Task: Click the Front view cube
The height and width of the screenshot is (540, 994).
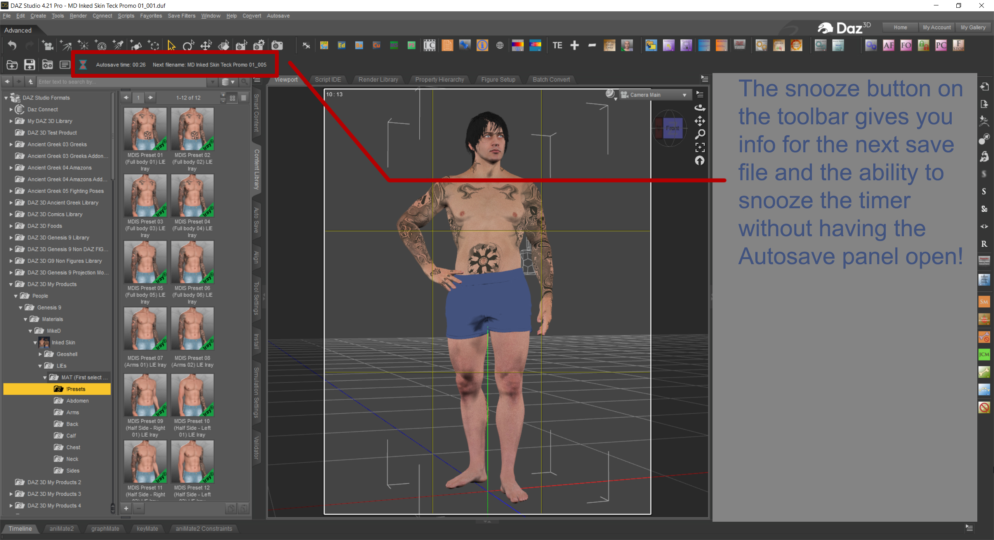Action: click(673, 128)
